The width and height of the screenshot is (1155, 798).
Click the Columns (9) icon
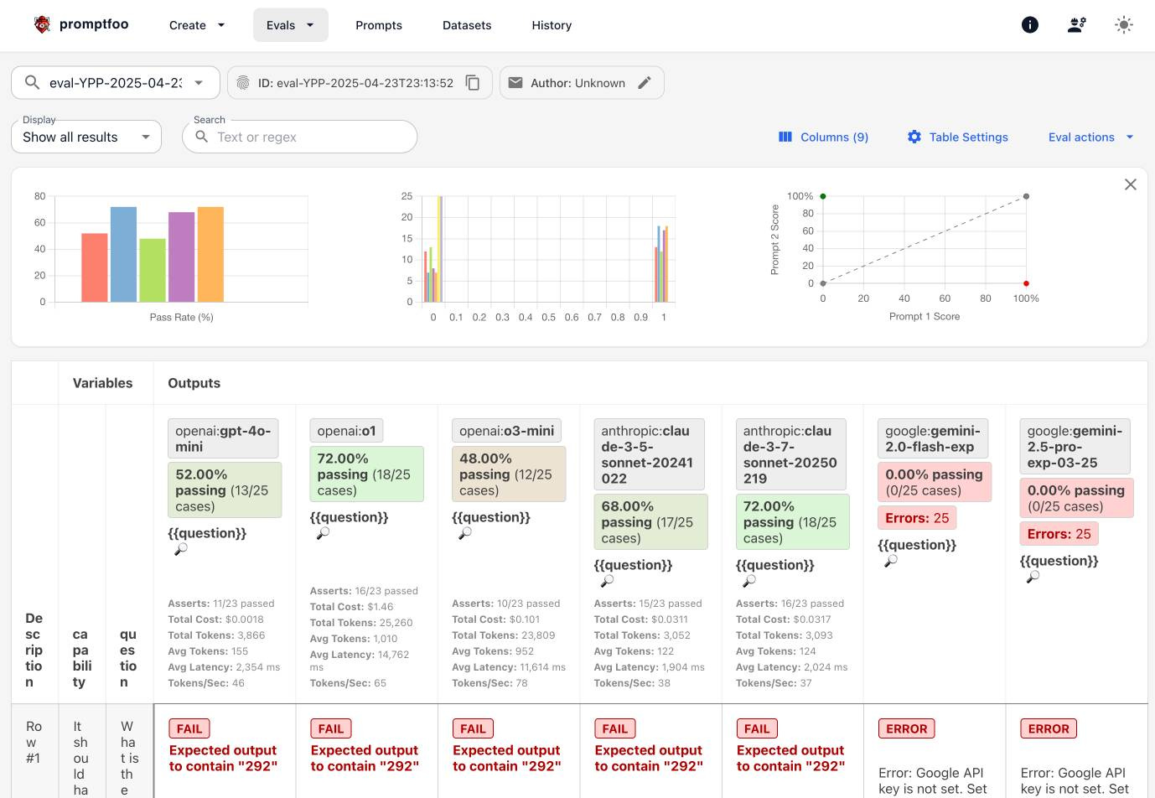tap(785, 137)
